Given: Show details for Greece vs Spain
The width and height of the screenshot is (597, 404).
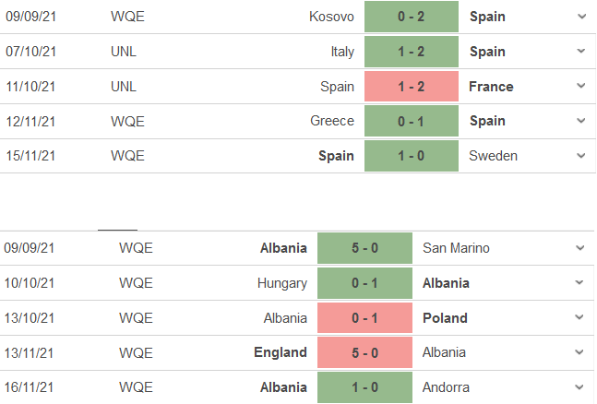Looking at the screenshot, I should point(580,121).
